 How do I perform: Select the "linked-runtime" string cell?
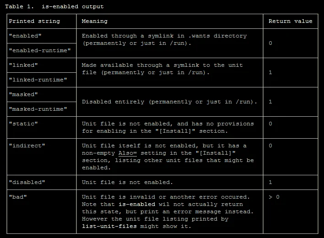[x=38, y=80]
